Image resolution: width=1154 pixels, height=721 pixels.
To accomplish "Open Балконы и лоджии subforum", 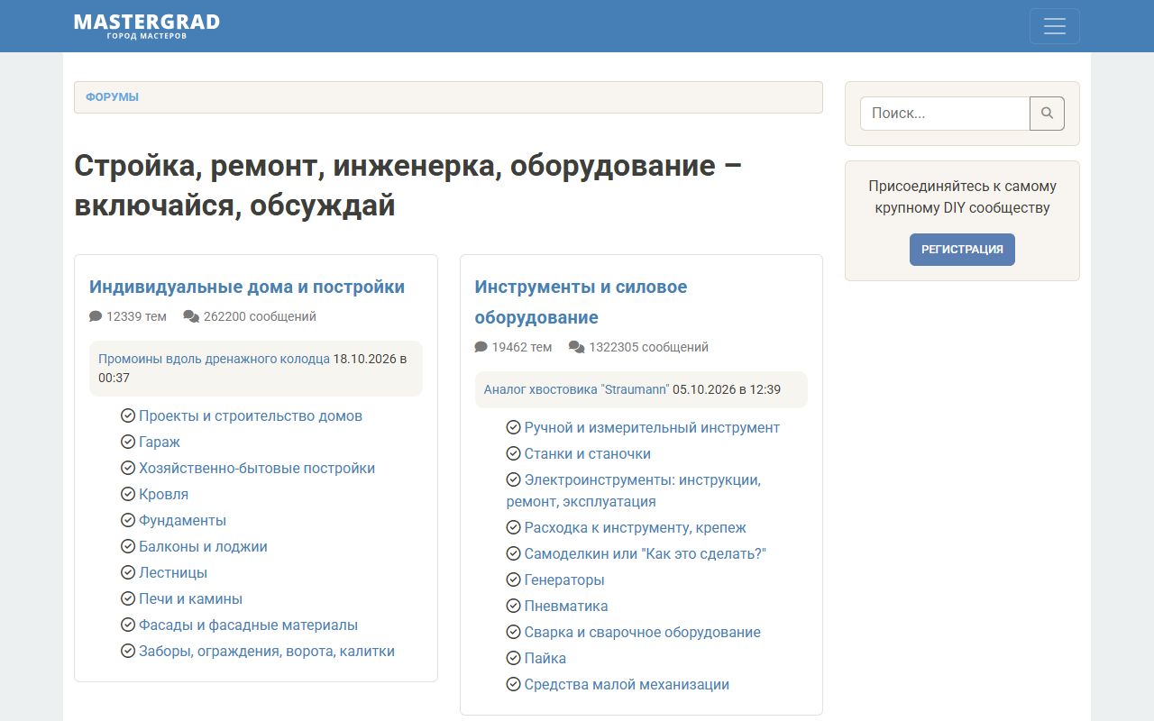I will coord(203,546).
